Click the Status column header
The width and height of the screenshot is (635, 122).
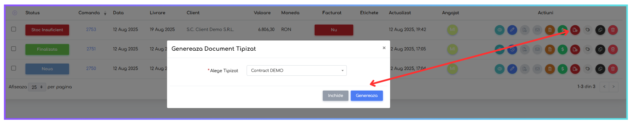pyautogui.click(x=32, y=13)
